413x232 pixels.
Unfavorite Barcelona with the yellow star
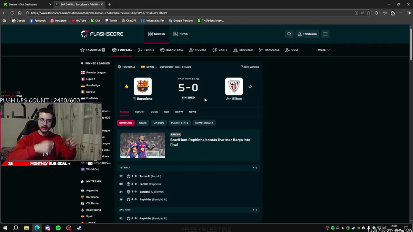[x=126, y=86]
